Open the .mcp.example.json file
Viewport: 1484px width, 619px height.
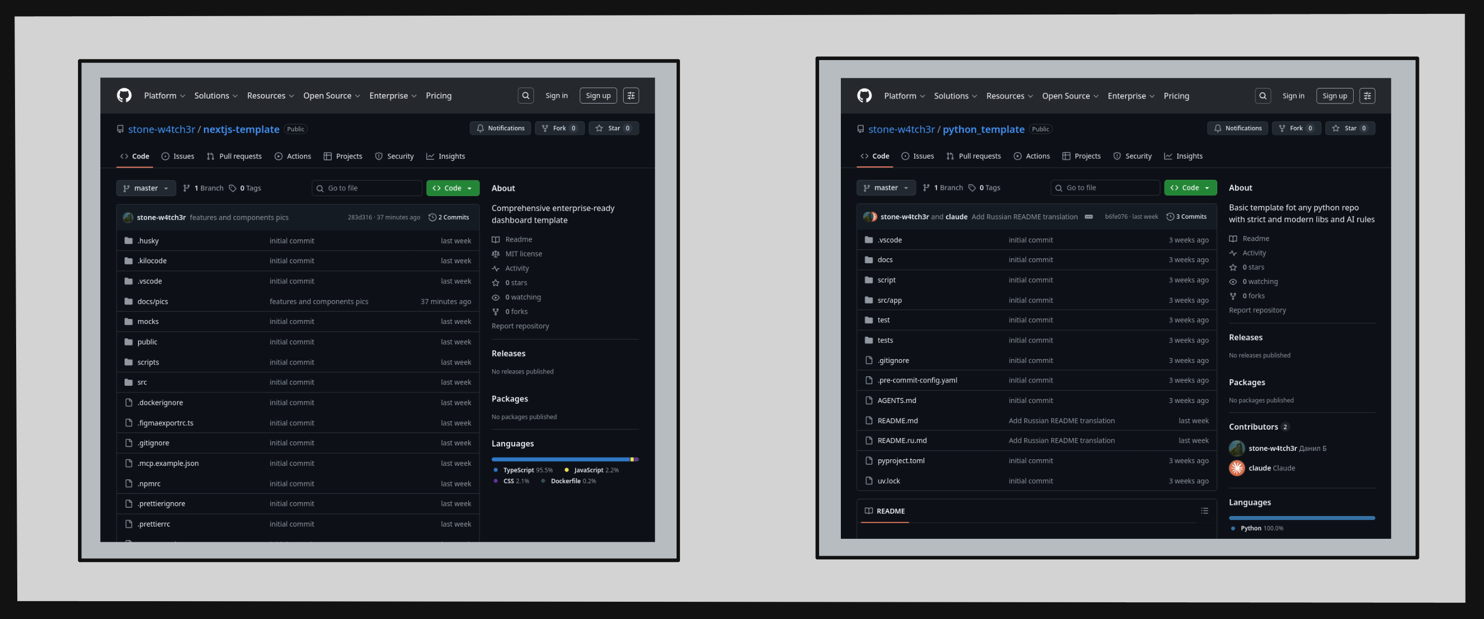[168, 464]
